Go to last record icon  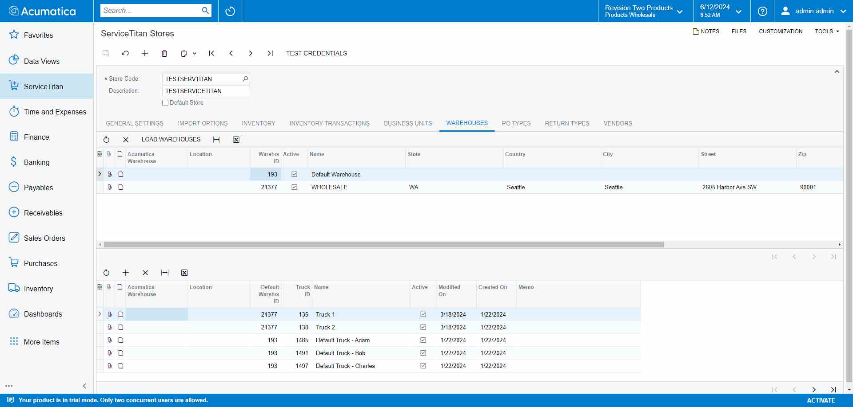pyautogui.click(x=270, y=53)
